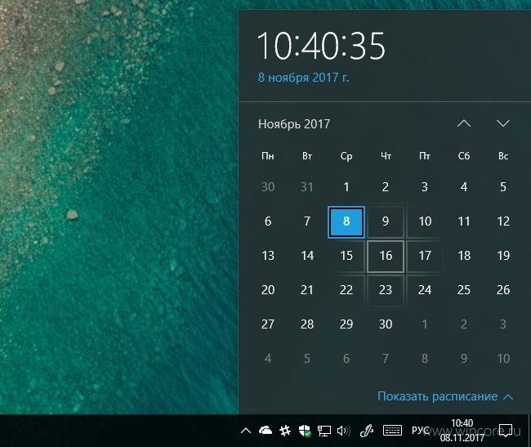Select November 11 in calendar

click(464, 221)
